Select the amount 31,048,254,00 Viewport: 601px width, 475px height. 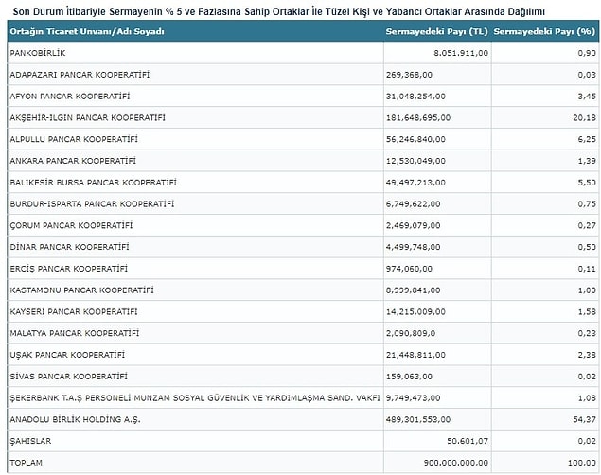pyautogui.click(x=415, y=96)
